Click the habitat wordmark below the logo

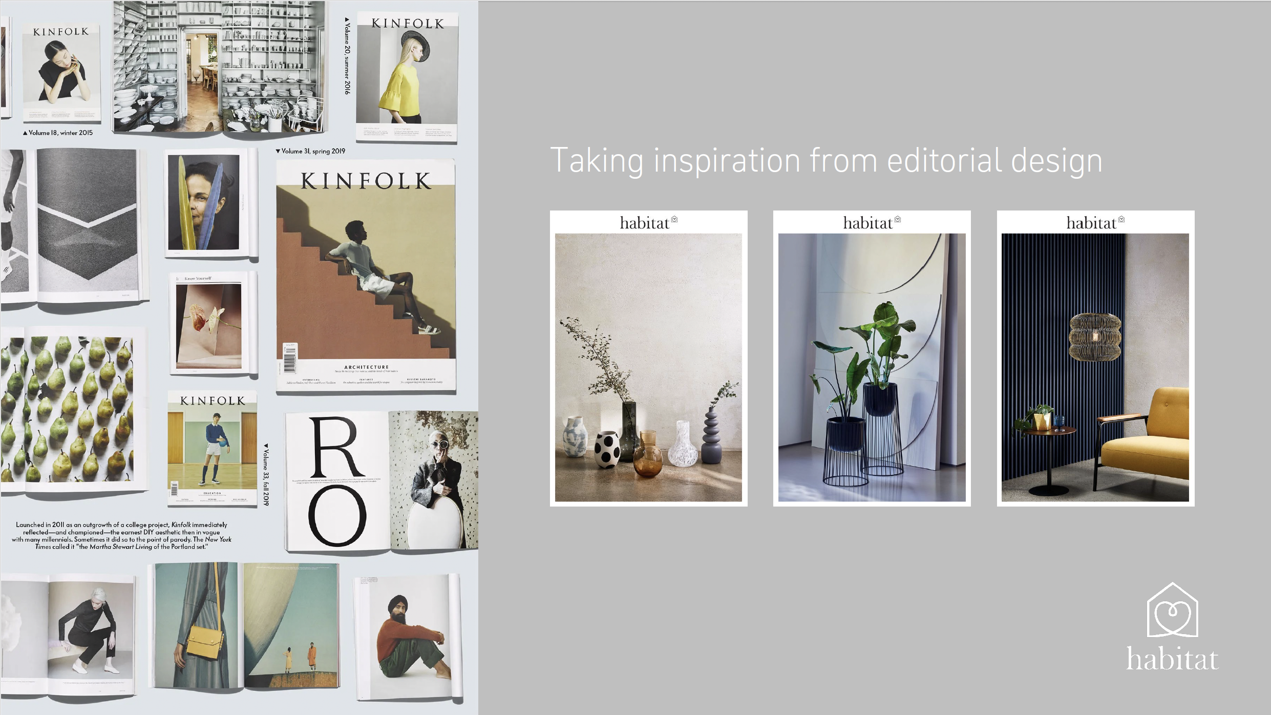tap(1172, 659)
